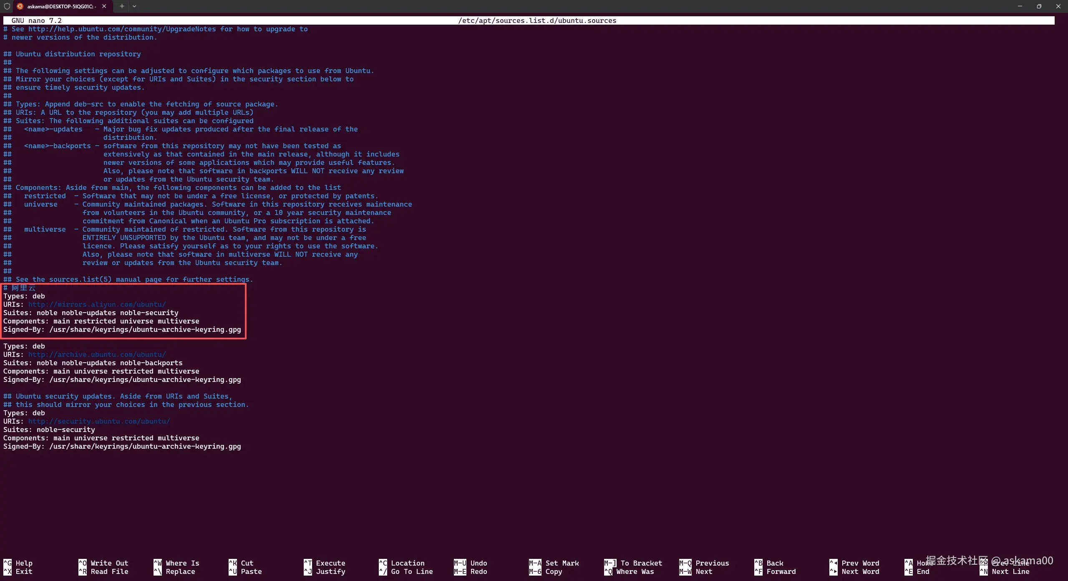Screen dimensions: 1068x581
Task: Click the '## See the sources.list(5) manual page' line
Action: (128, 280)
